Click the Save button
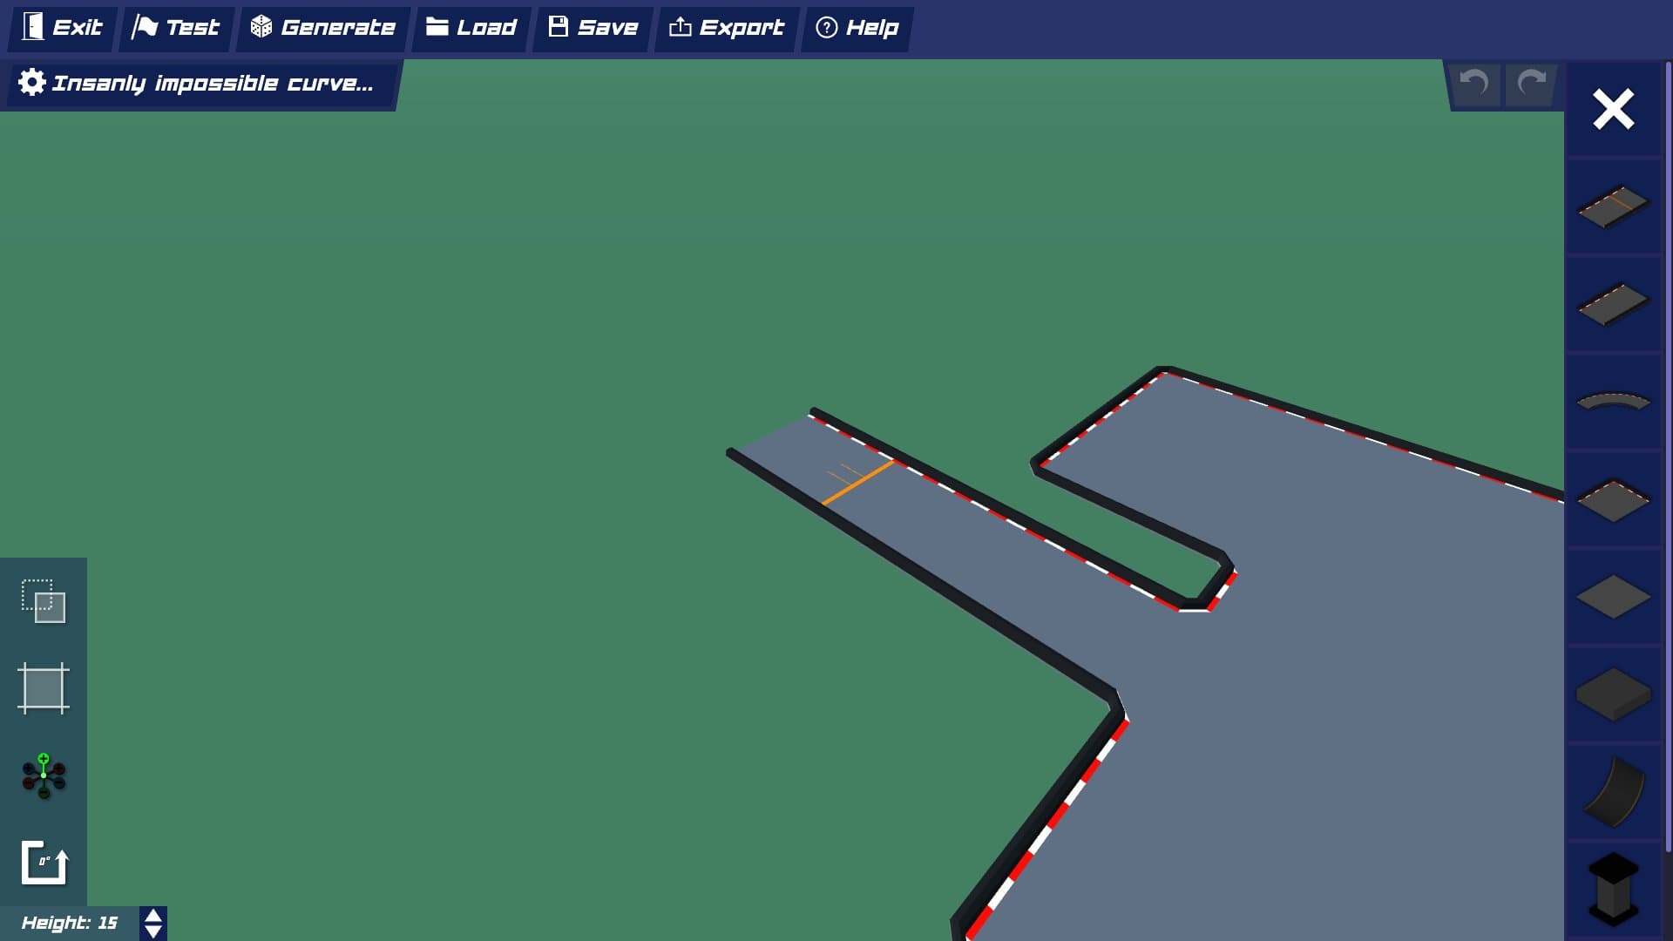 pos(593,28)
